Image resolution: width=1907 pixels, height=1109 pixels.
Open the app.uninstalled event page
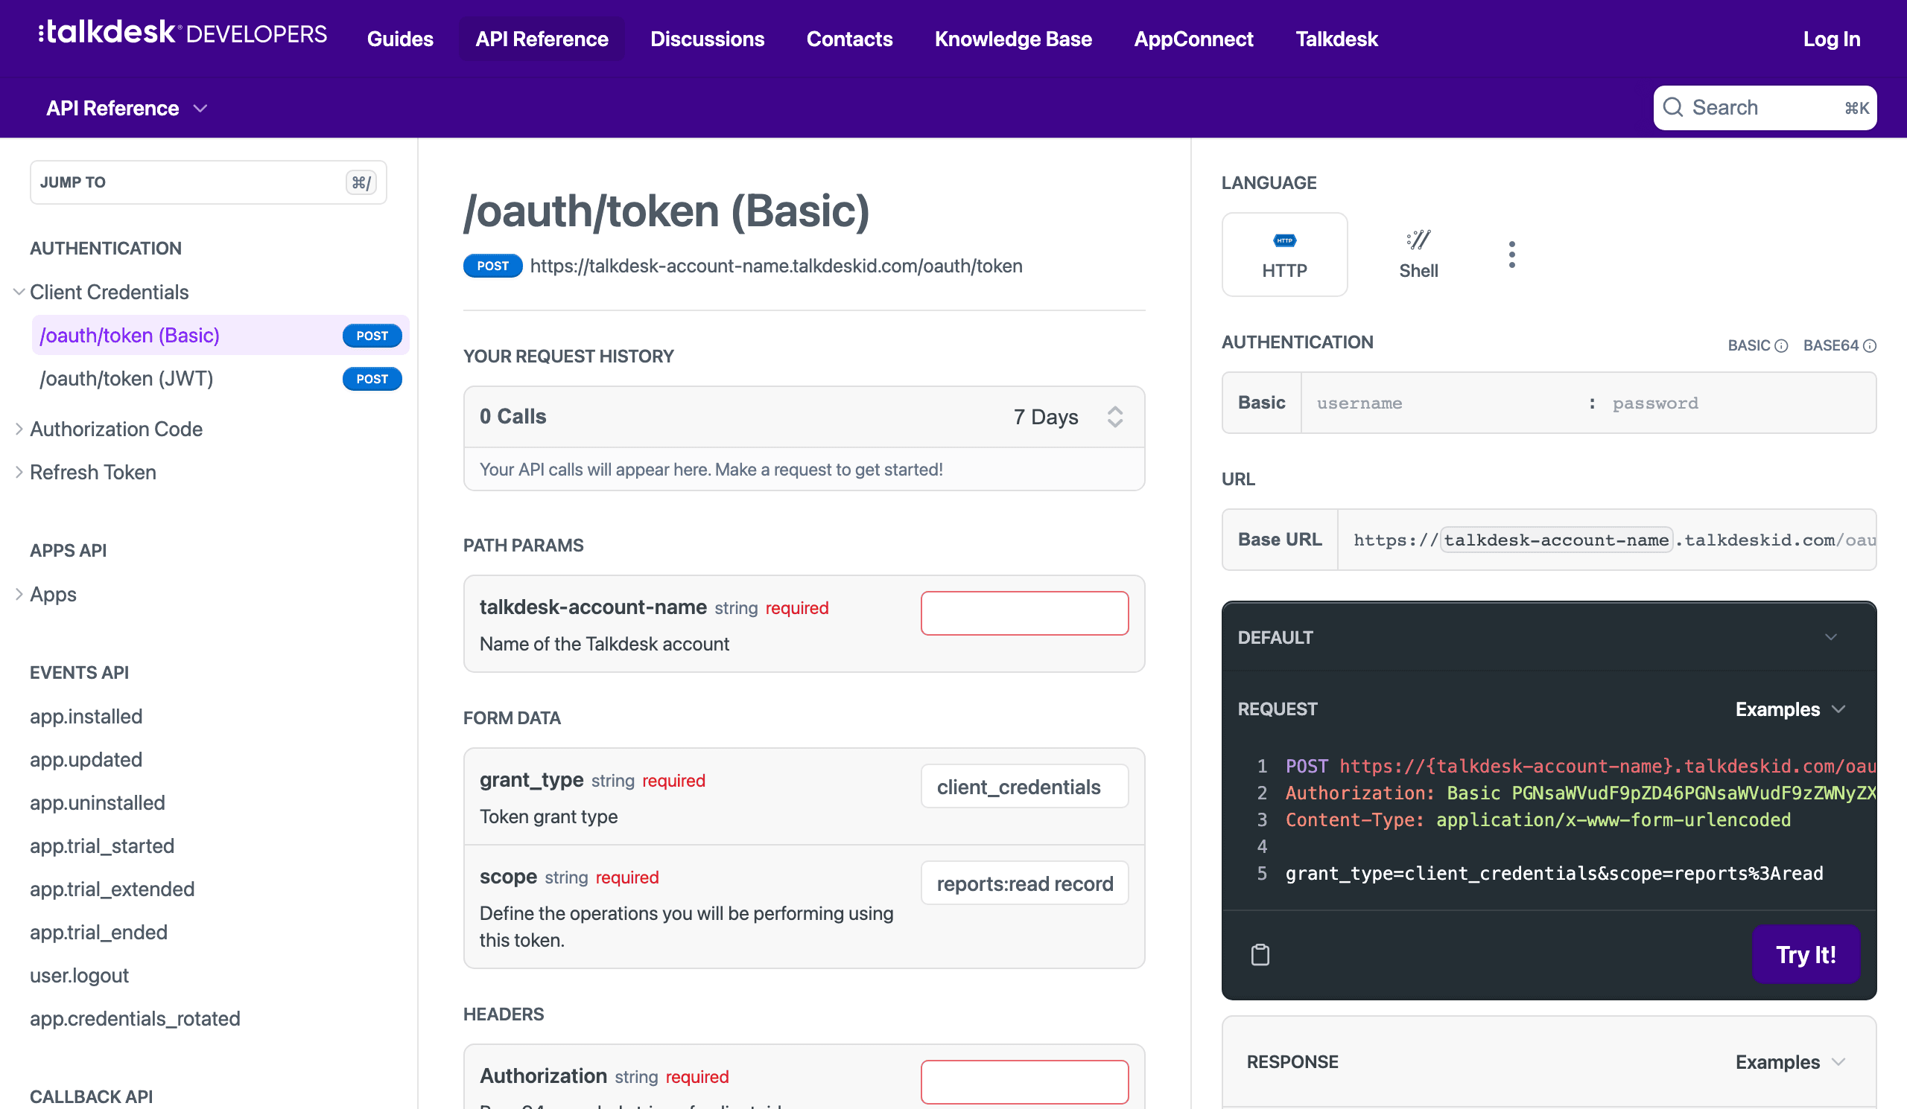[98, 803]
